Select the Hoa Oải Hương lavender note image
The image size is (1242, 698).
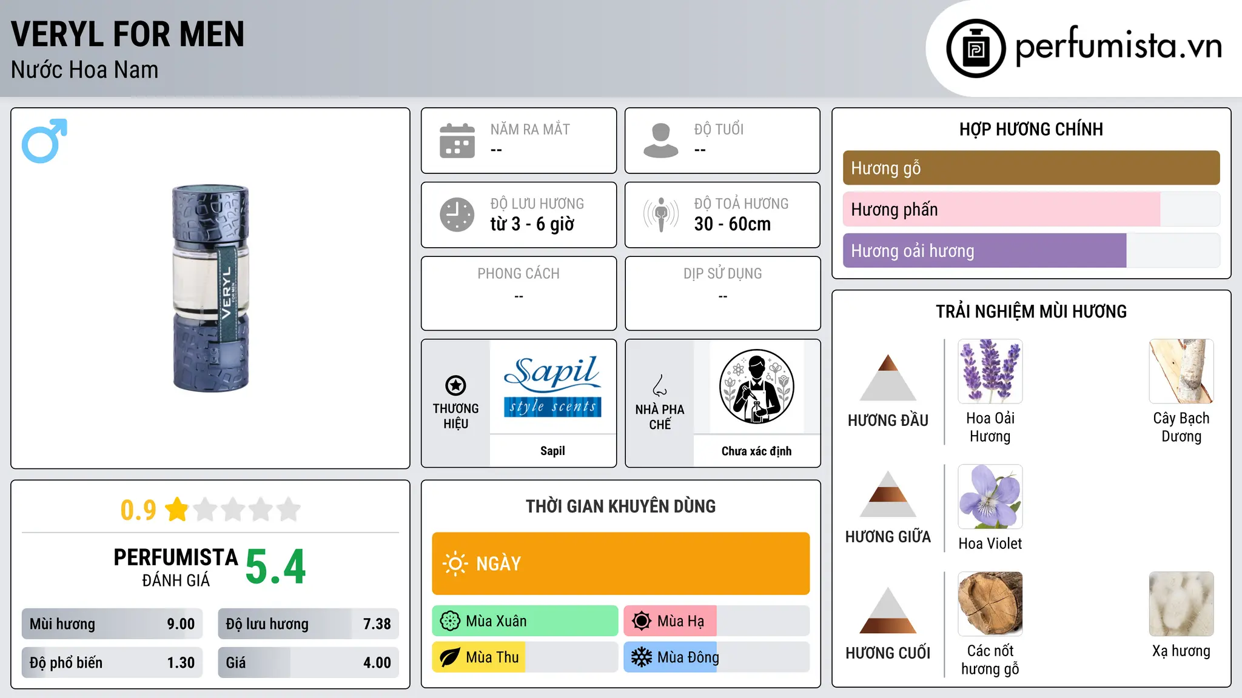point(990,371)
